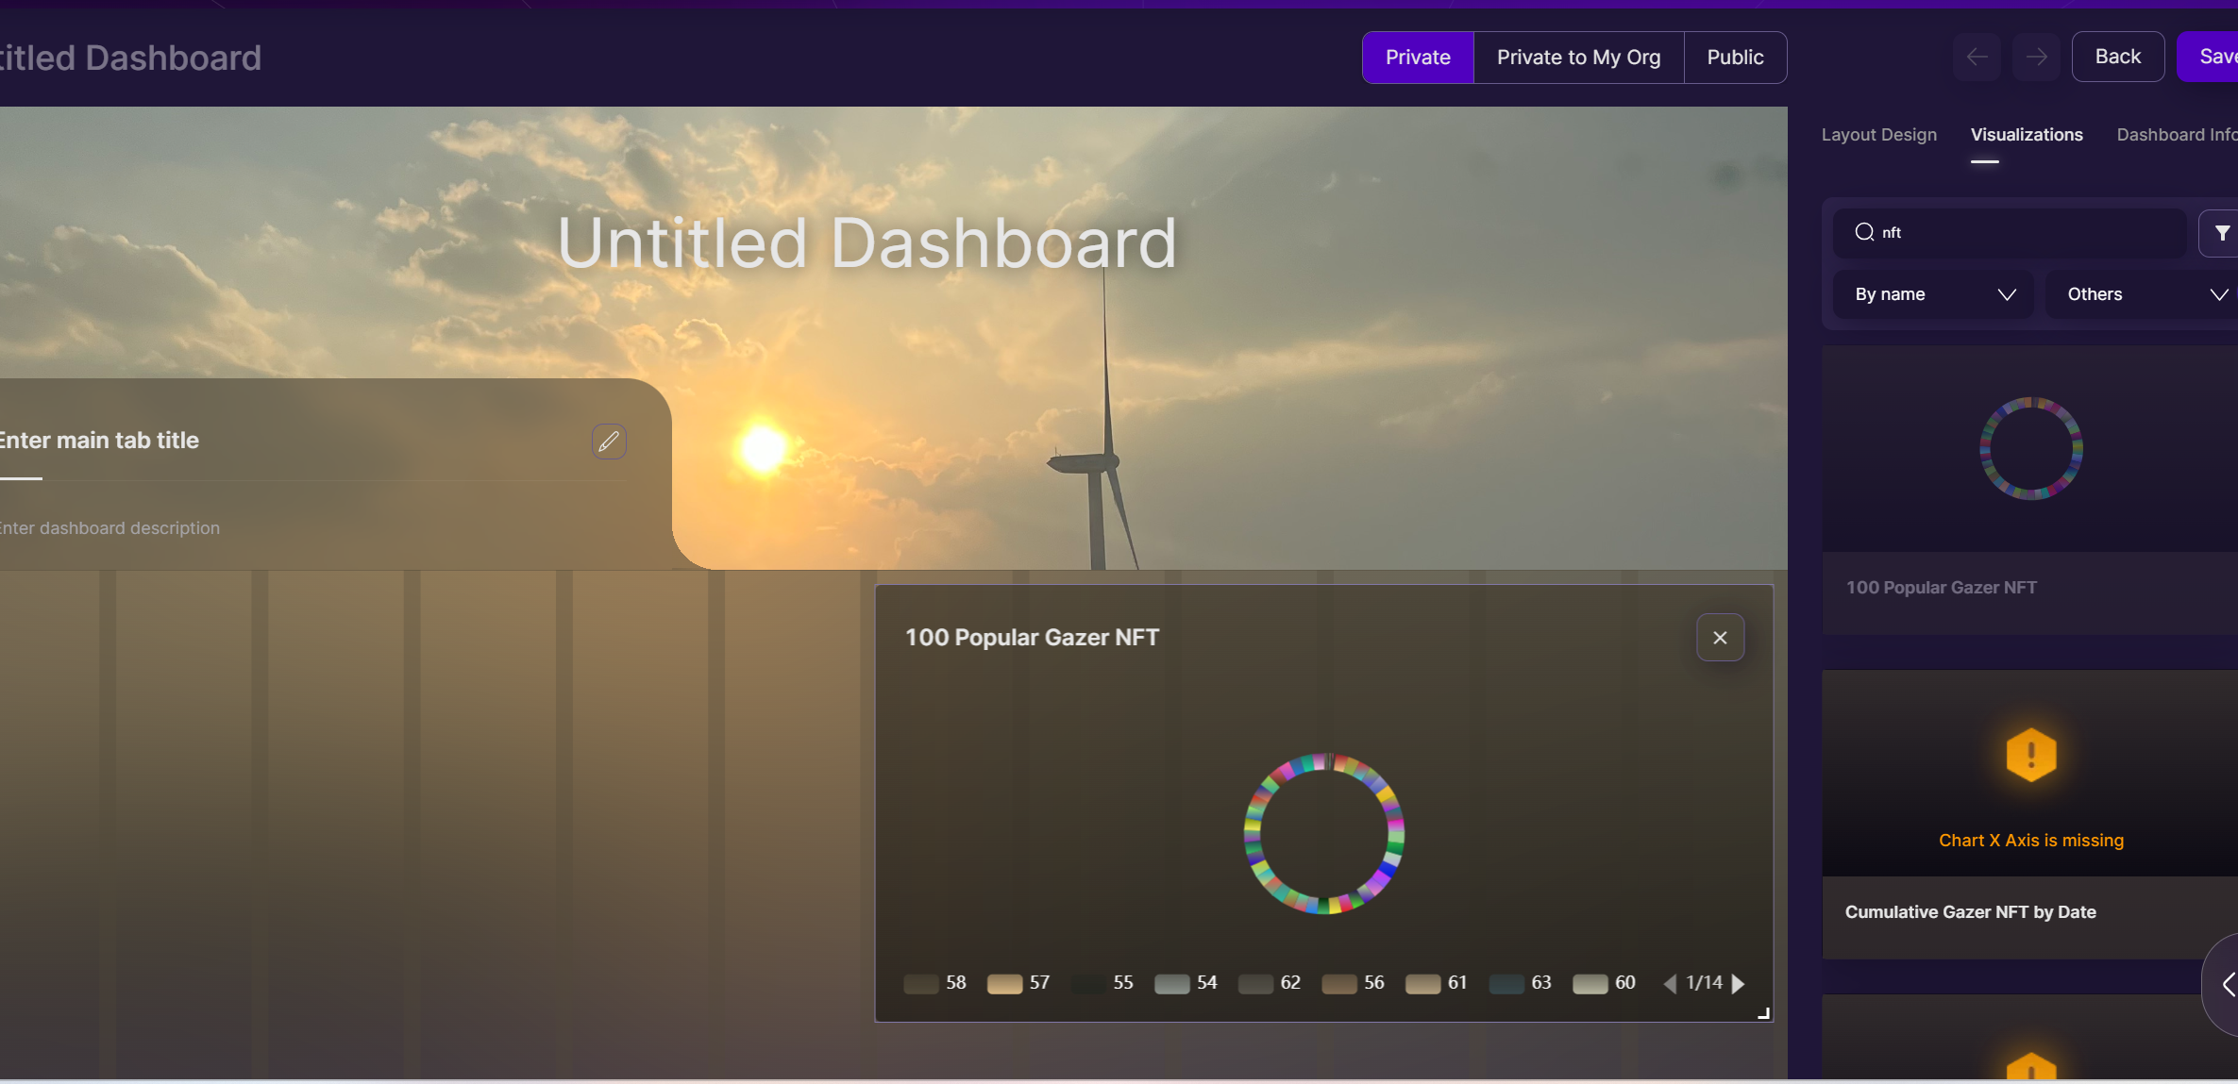The width and height of the screenshot is (2238, 1084).
Task: Toggle legend item 55
Action: [1102, 983]
